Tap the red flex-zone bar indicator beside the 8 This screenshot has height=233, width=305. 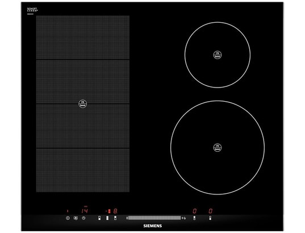click(109, 211)
